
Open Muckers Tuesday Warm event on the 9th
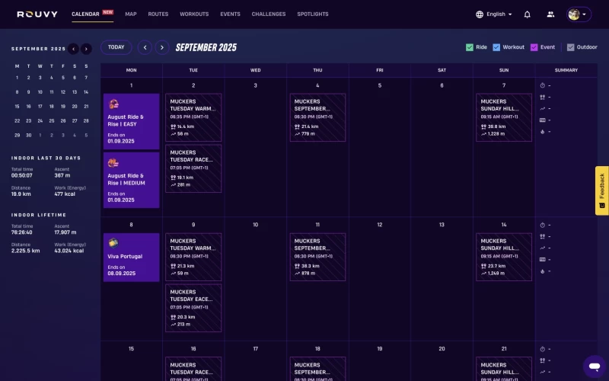193,257
